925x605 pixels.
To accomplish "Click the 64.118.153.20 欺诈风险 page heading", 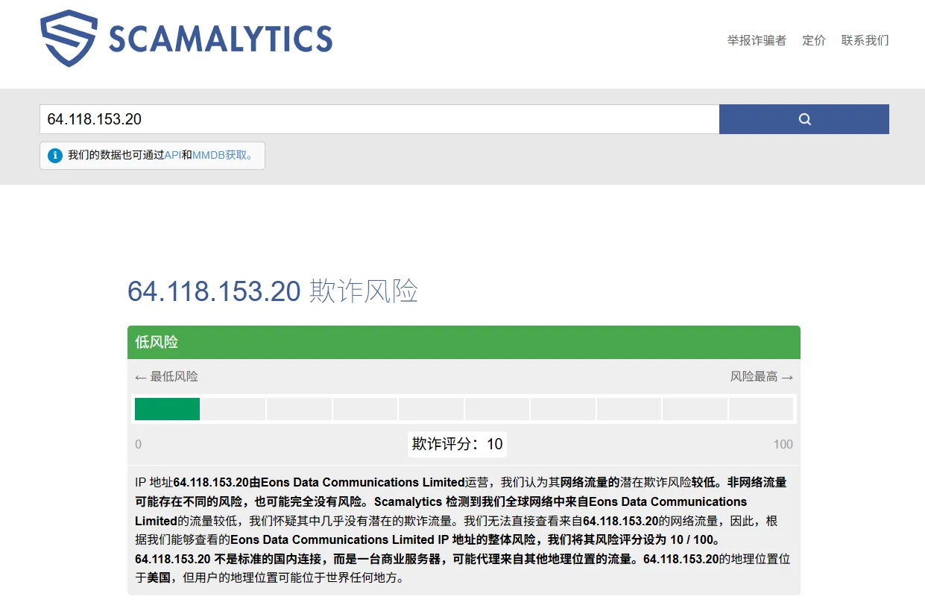I will point(273,291).
